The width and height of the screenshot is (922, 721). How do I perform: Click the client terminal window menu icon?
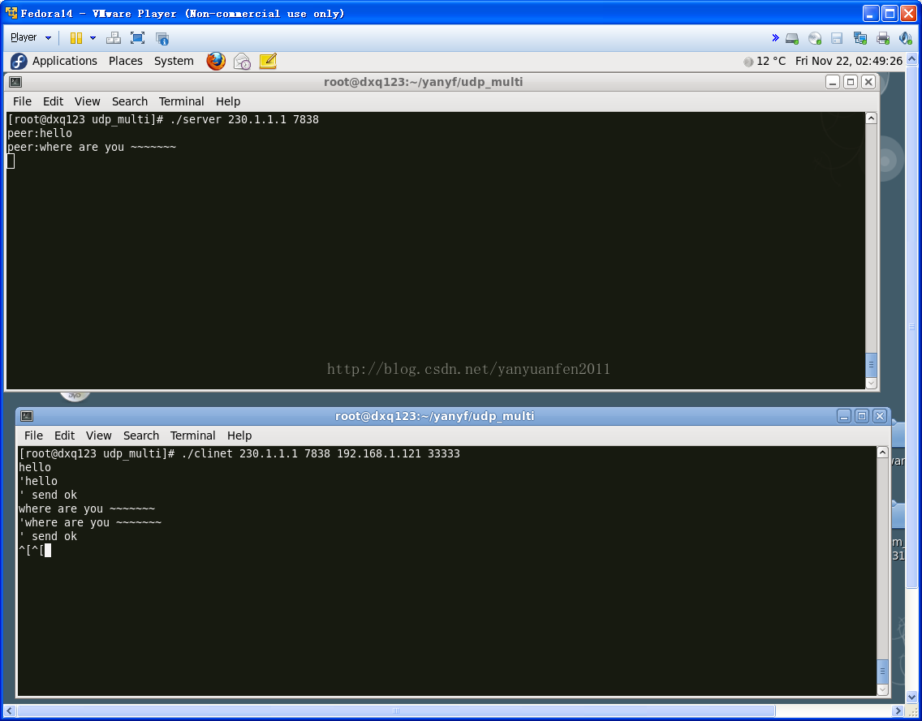click(x=27, y=416)
